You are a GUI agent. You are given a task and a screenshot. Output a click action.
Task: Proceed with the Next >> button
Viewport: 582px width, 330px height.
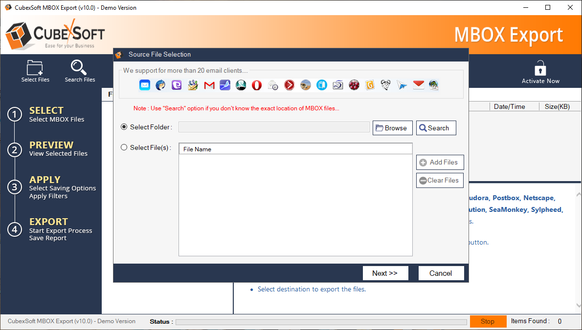(385, 273)
